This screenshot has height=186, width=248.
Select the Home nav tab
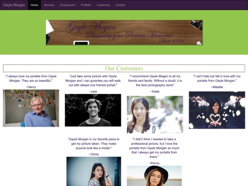pos(34,5)
